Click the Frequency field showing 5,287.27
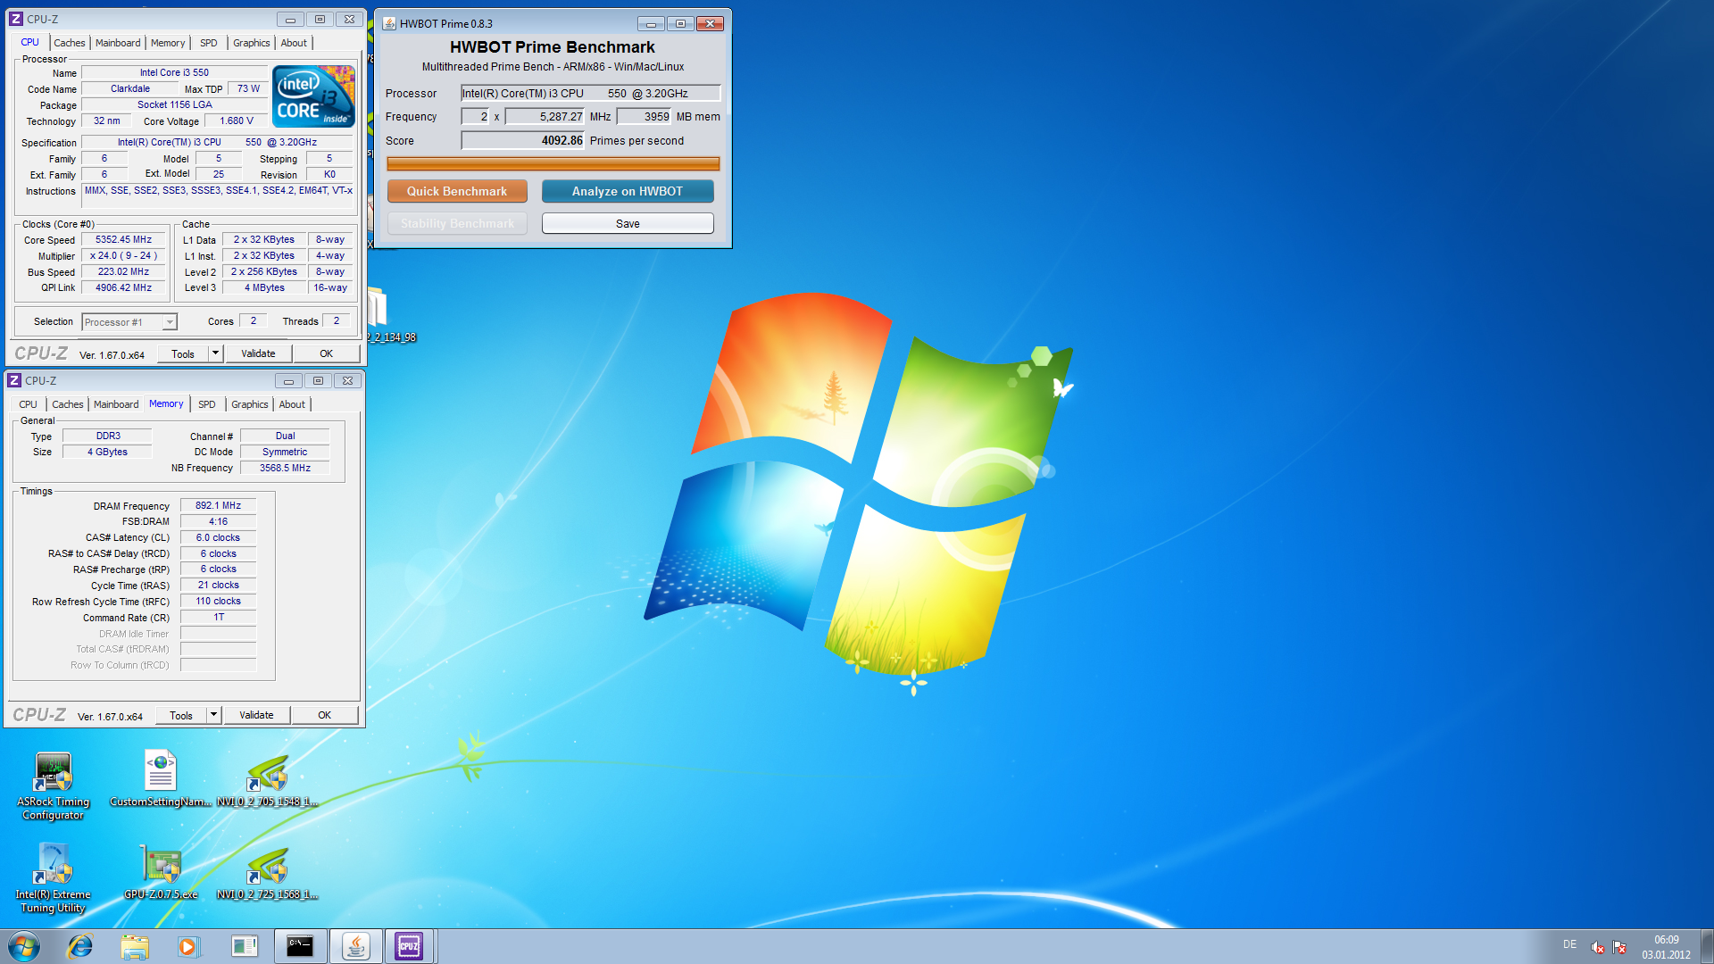Image resolution: width=1714 pixels, height=964 pixels. pos(545,116)
